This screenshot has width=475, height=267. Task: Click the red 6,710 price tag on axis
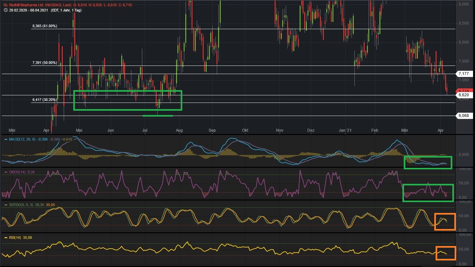(464, 91)
